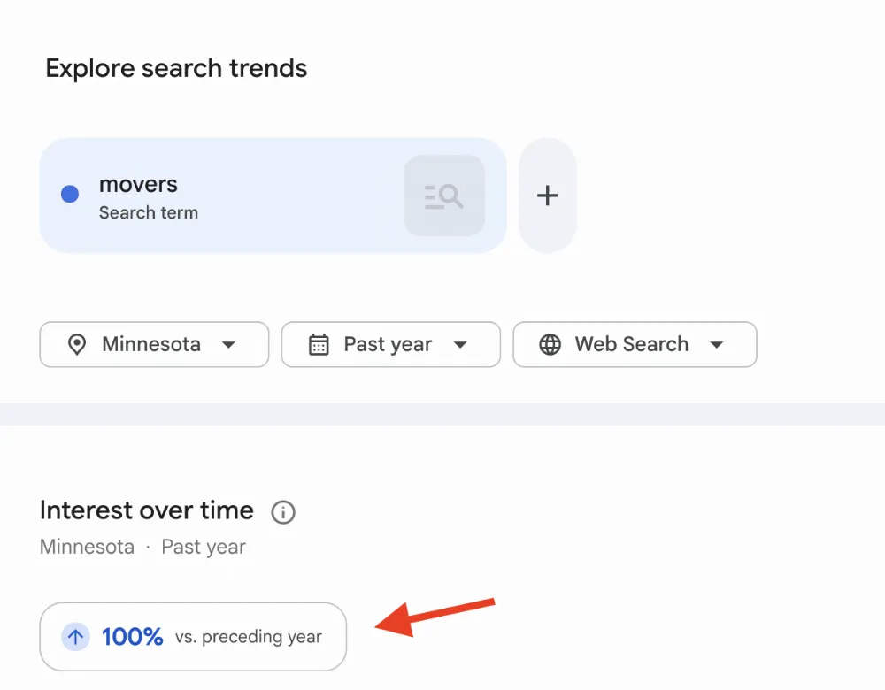Click the blue dot beside movers

click(70, 194)
